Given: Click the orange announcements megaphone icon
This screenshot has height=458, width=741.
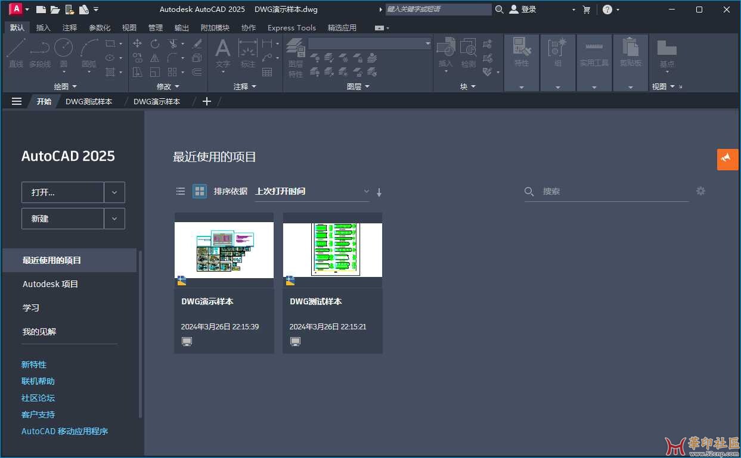Looking at the screenshot, I should (x=727, y=159).
